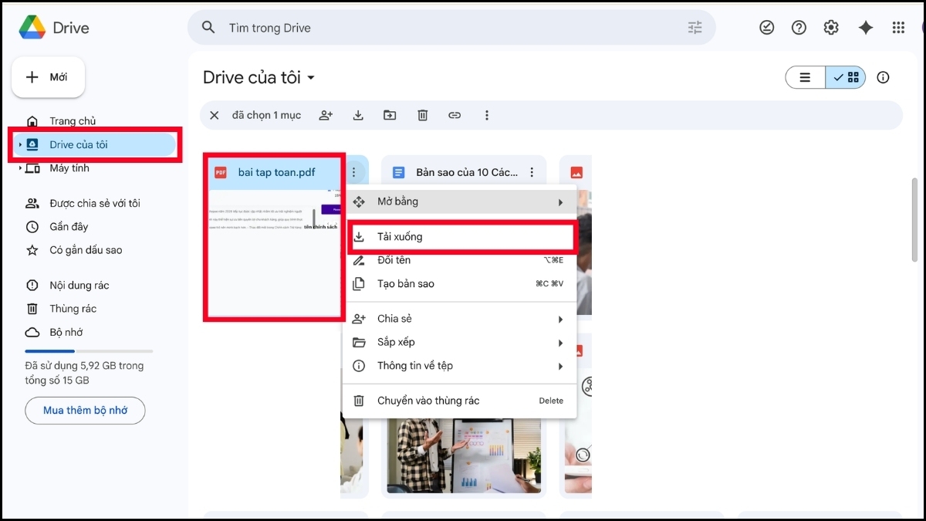Switch to grid layout view
This screenshot has height=521, width=926.
846,77
